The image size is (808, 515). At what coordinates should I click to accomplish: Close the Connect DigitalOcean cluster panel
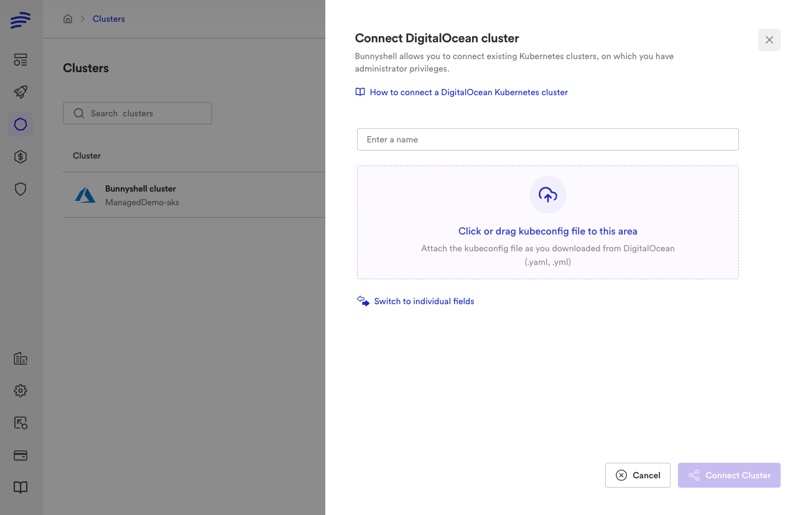769,40
